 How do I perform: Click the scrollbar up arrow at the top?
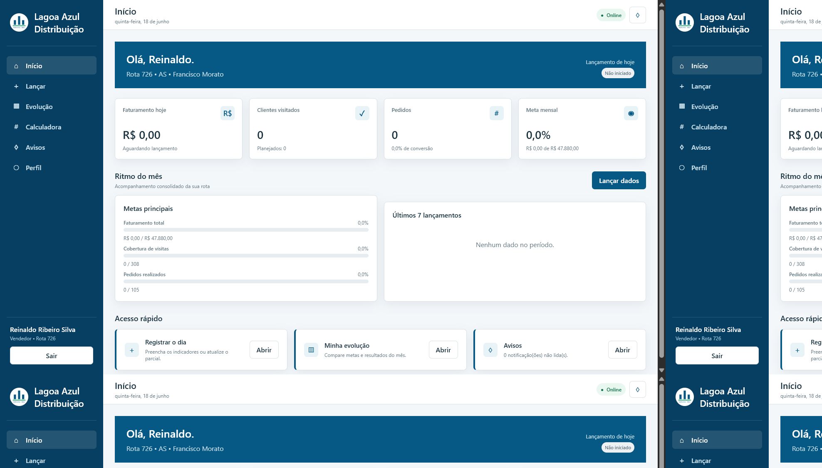coord(661,5)
